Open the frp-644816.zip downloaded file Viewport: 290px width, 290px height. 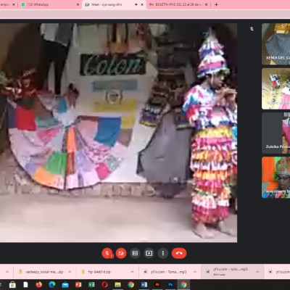(103, 272)
